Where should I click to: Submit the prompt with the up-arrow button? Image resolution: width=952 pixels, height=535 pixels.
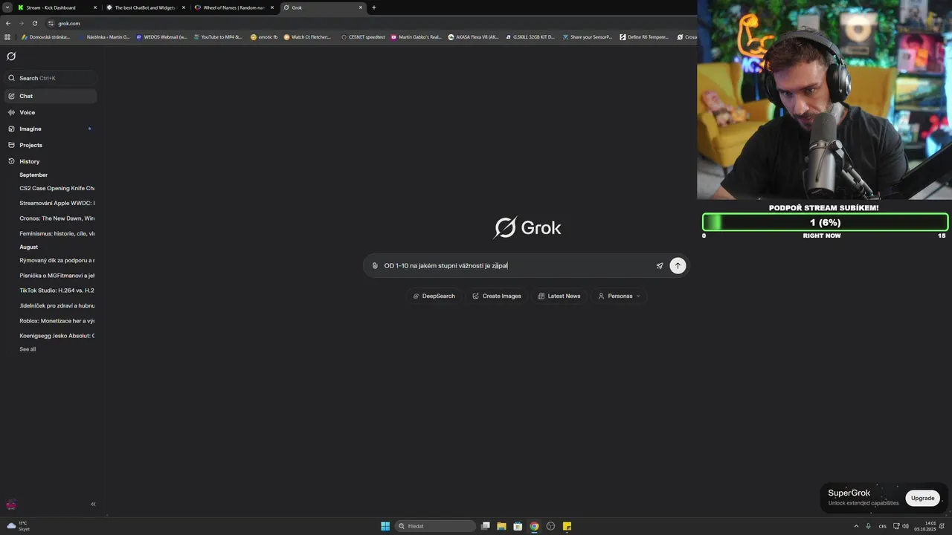point(678,266)
